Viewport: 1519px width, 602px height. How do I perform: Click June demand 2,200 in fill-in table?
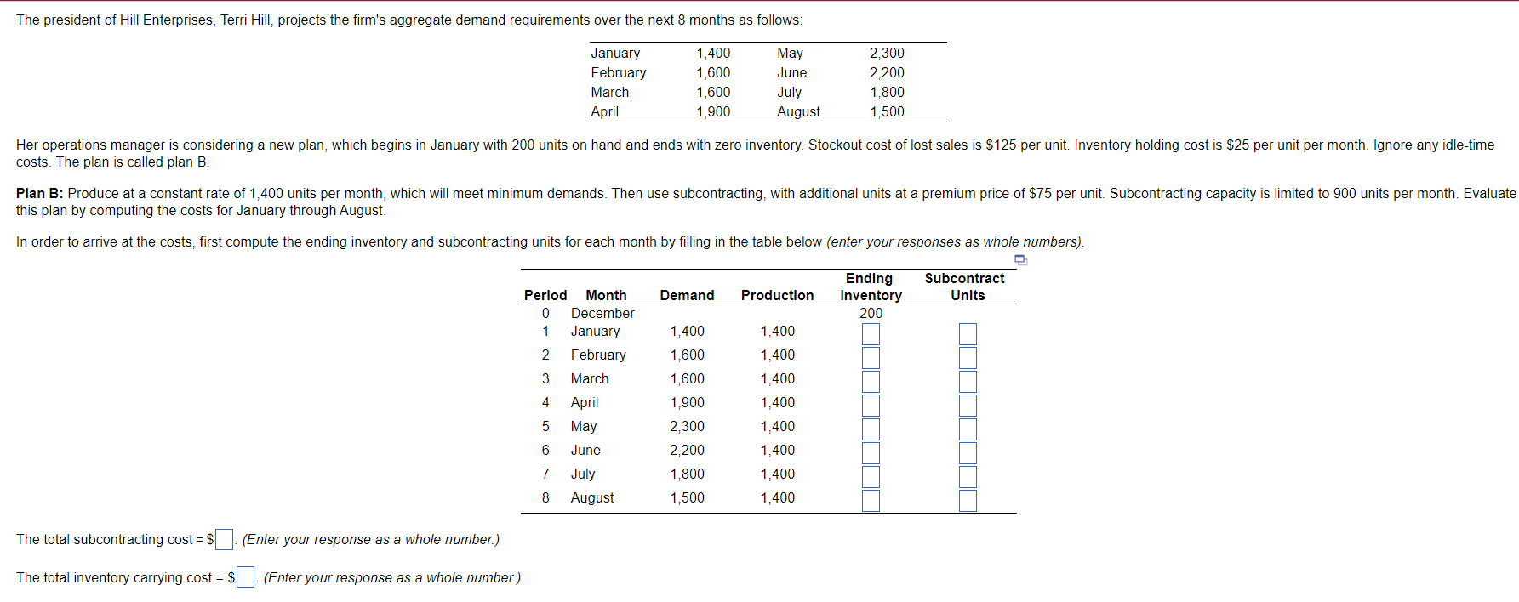(687, 450)
